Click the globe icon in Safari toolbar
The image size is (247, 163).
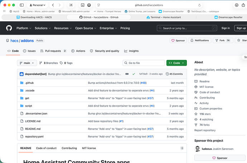click(89, 5)
